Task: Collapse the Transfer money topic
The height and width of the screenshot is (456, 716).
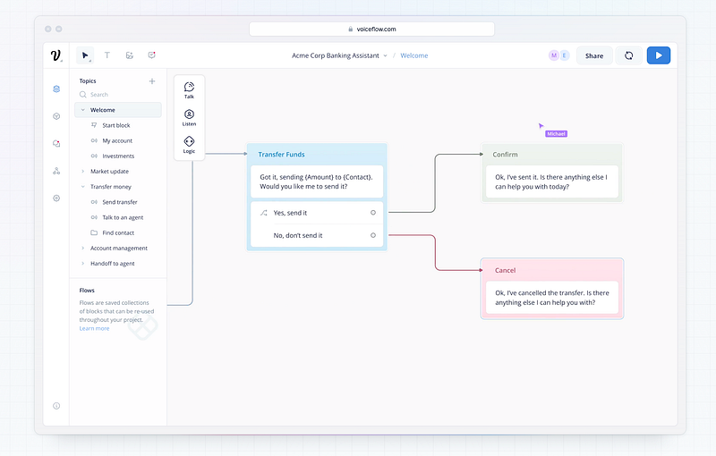Action: coord(82,187)
